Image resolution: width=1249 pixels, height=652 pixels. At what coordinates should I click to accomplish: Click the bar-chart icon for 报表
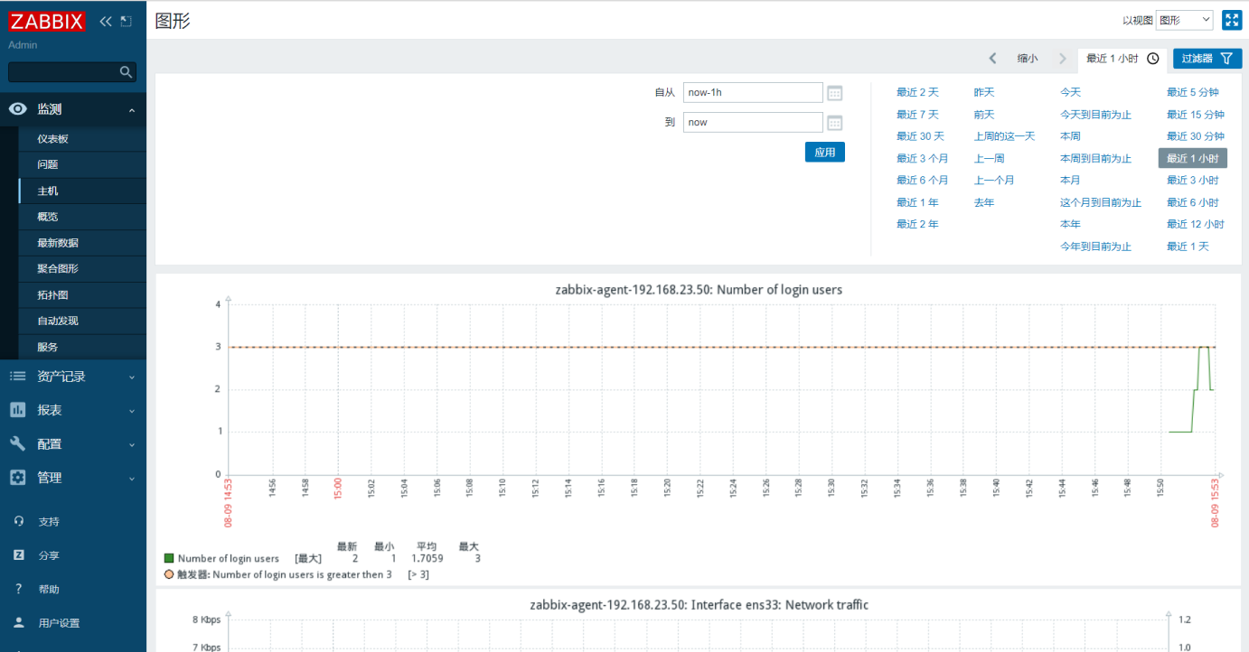pos(18,410)
